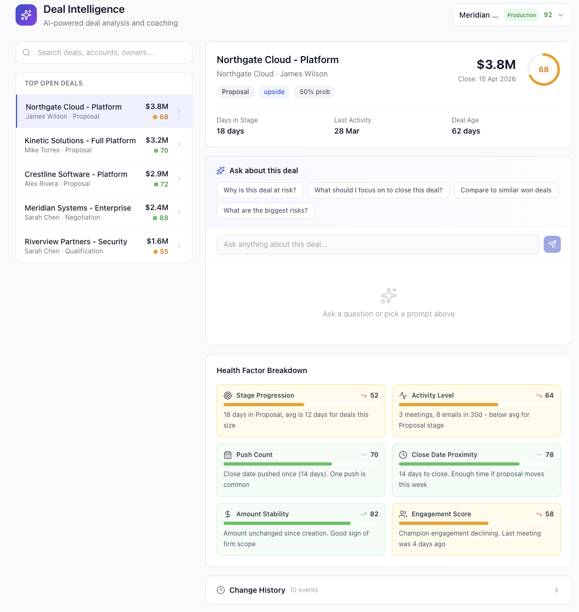
Task: Open the Kinetic Solutions deal chevron
Action: point(179,145)
